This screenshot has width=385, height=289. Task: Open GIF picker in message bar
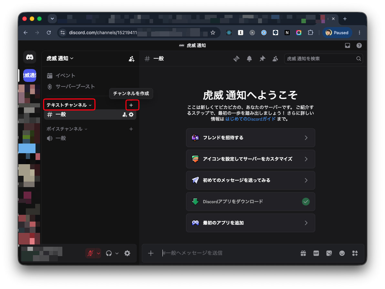click(x=316, y=253)
